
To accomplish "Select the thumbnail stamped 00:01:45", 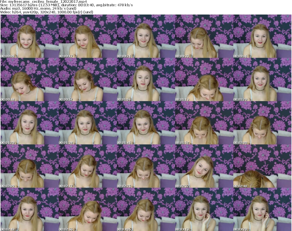I will [146, 123].
